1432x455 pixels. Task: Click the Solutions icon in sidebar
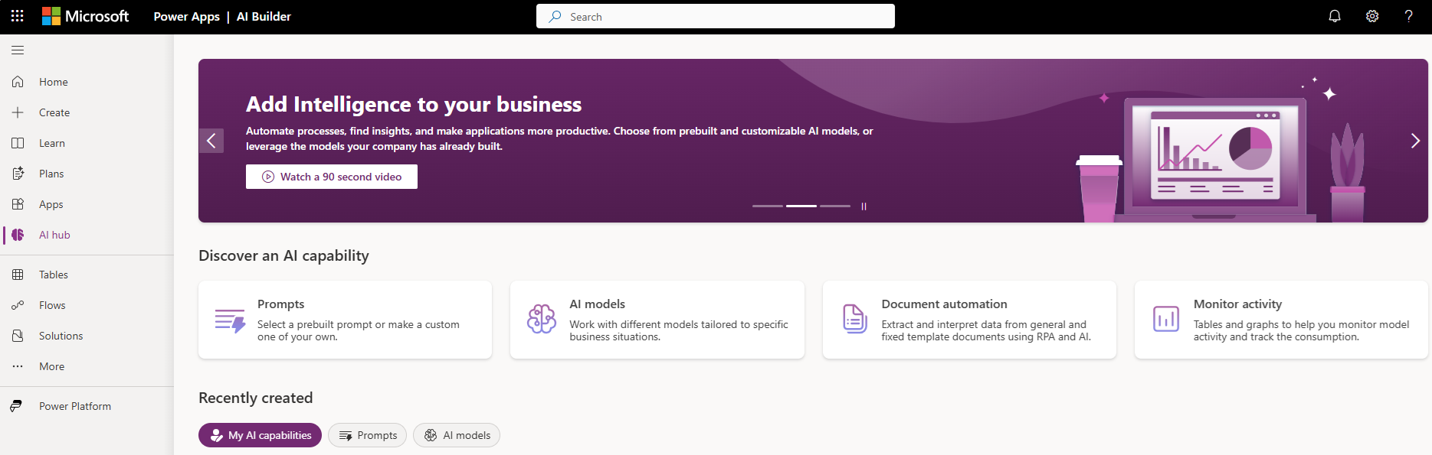point(18,336)
